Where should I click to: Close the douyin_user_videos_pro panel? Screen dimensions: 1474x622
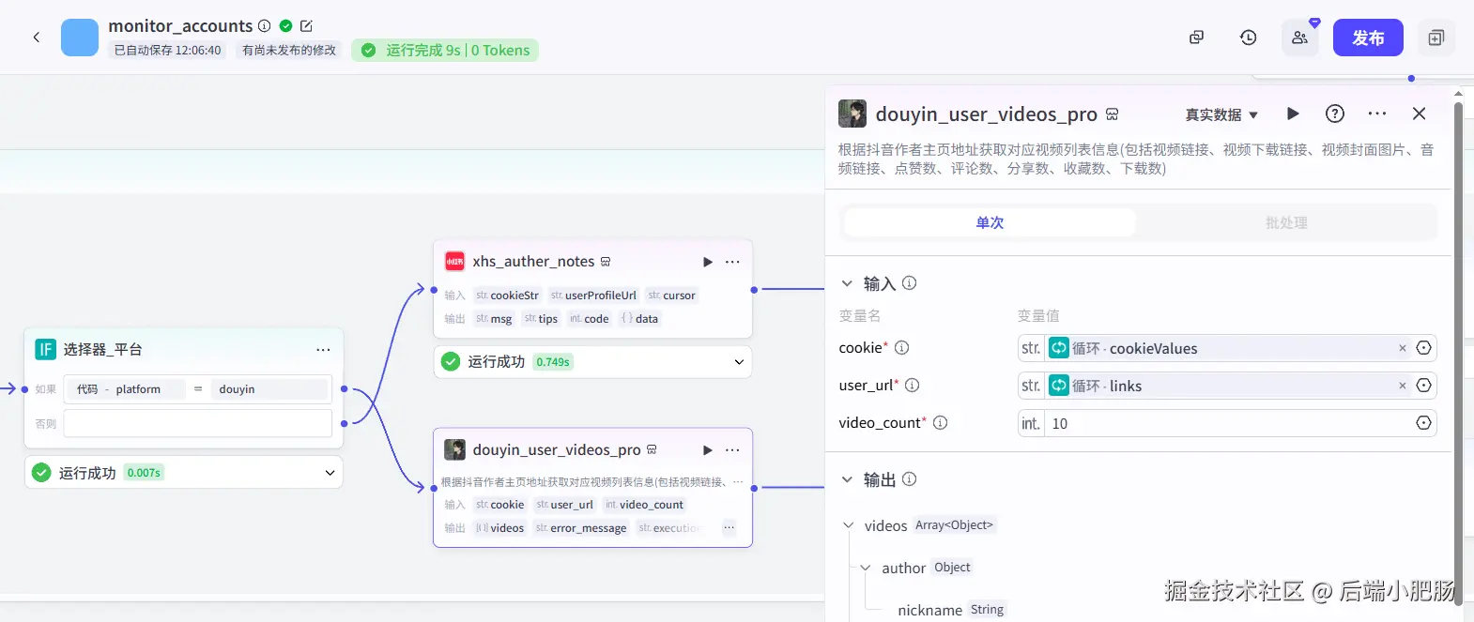pos(1419,114)
